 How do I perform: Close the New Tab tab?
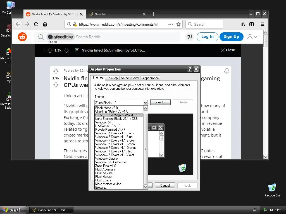click(144, 14)
